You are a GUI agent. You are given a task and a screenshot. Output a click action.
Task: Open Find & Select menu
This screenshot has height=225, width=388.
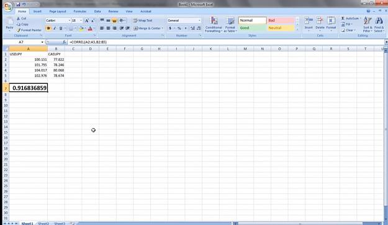click(x=379, y=24)
